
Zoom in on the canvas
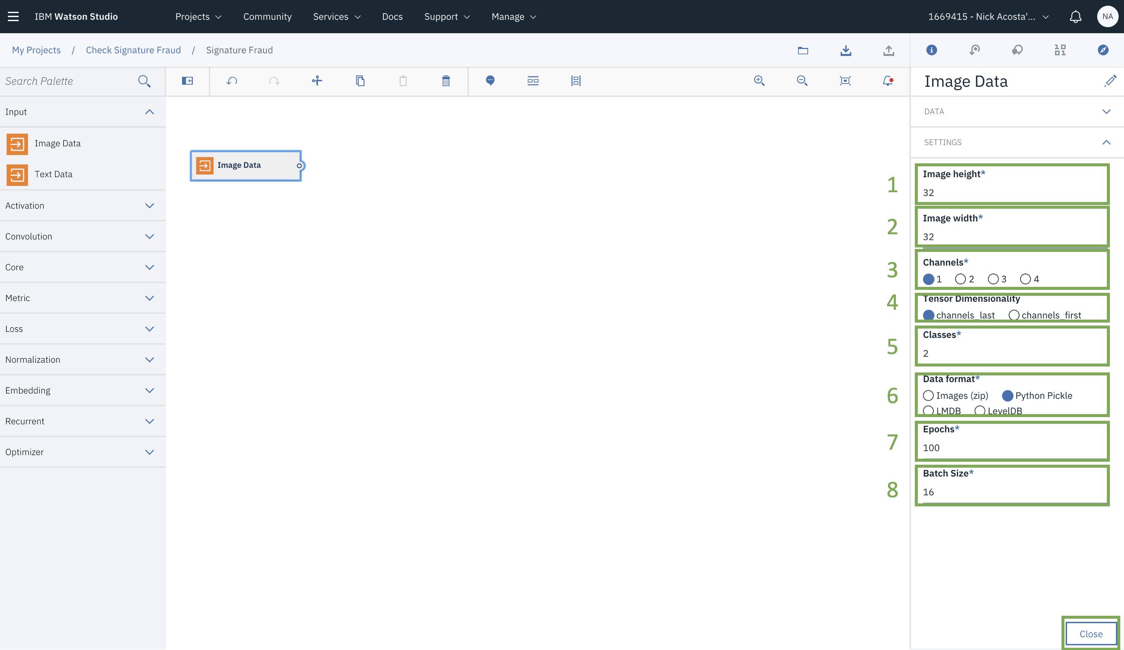tap(759, 81)
